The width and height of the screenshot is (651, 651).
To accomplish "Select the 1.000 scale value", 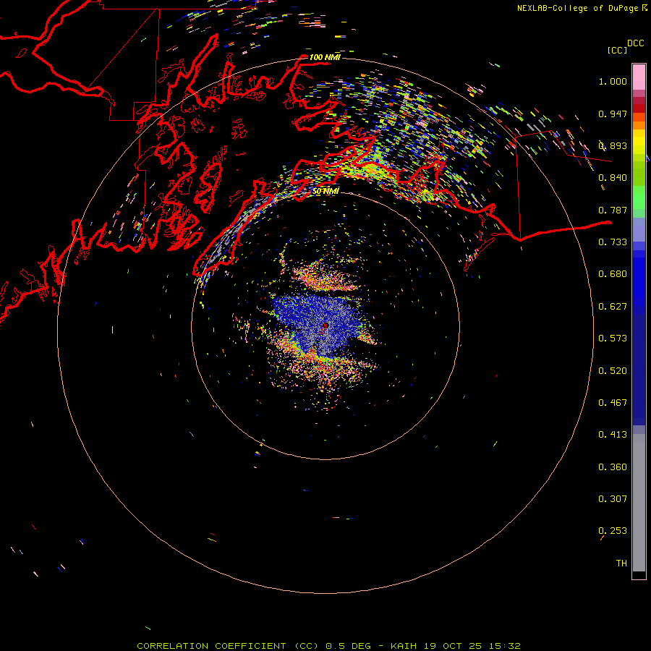I will tap(613, 81).
